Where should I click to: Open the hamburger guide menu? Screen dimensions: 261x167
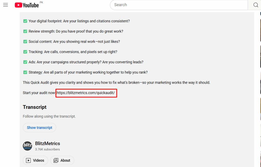[6, 5]
